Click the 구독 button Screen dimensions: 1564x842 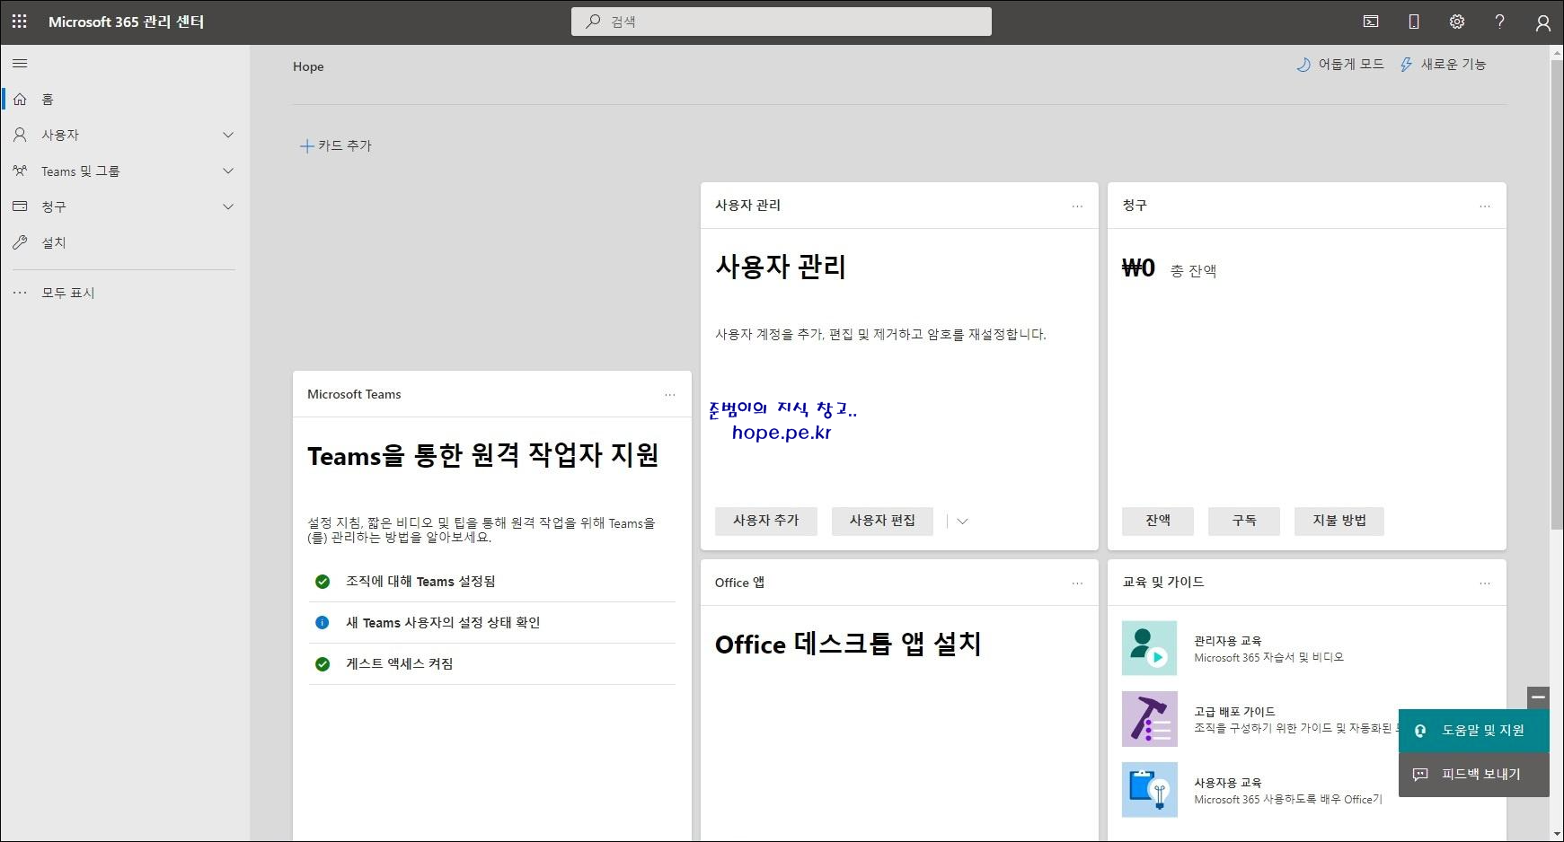pyautogui.click(x=1244, y=521)
